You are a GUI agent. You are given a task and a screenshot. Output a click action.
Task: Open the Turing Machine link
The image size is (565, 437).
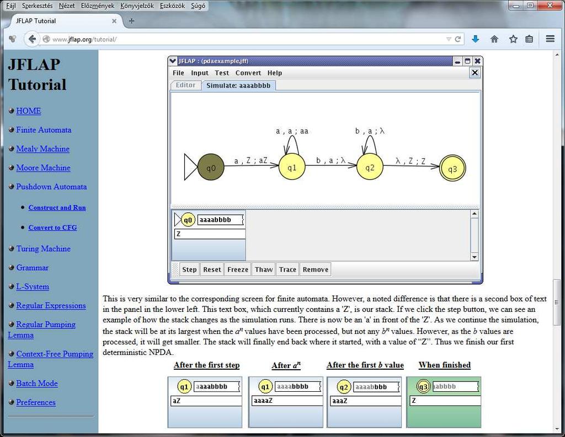(x=43, y=249)
